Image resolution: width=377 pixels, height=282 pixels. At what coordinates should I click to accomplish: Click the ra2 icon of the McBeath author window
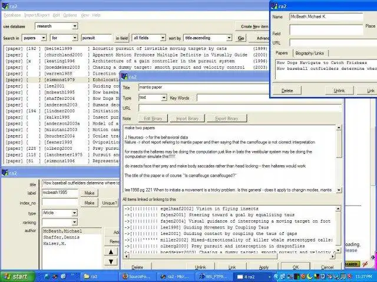point(275,6)
